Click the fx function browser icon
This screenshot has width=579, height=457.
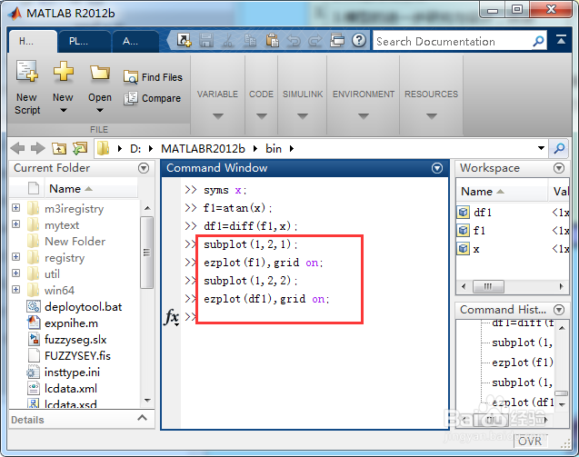coord(172,317)
